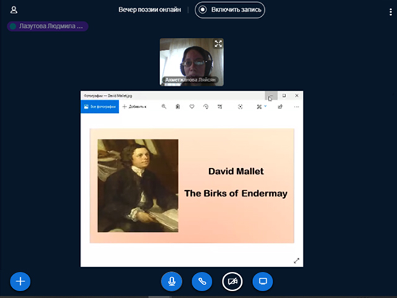Viewport: 397px width, 298px height.
Task: Toggle the webcam sharing button
Action: pyautogui.click(x=233, y=281)
